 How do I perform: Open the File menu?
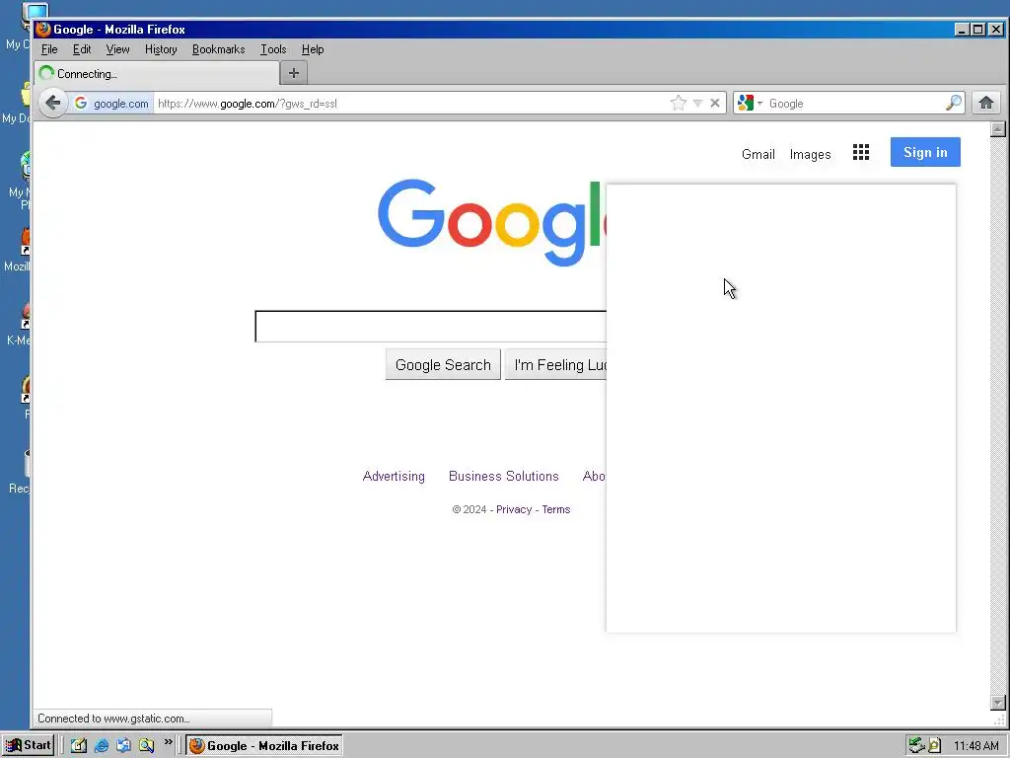pos(49,49)
